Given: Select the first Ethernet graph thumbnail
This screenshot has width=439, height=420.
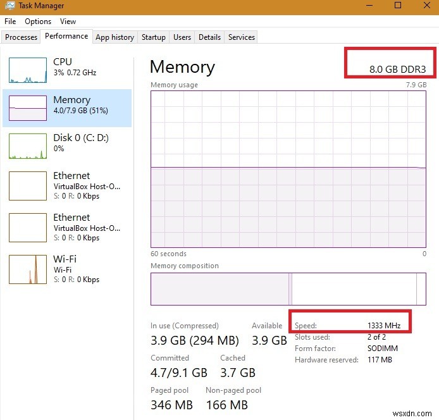Looking at the screenshot, I should pyautogui.click(x=28, y=186).
